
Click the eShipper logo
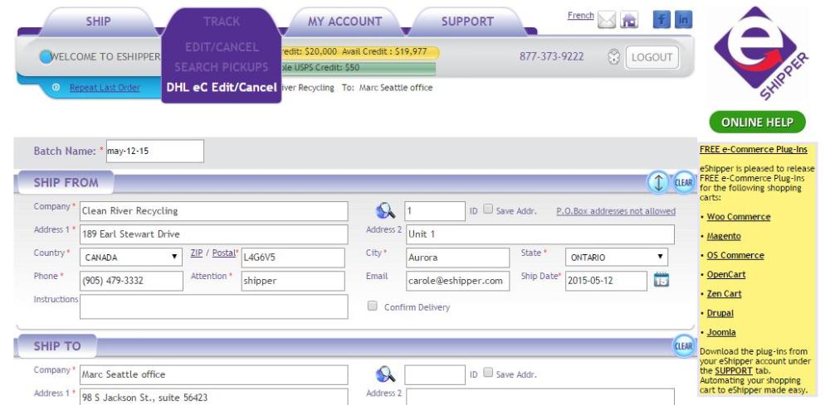760,53
